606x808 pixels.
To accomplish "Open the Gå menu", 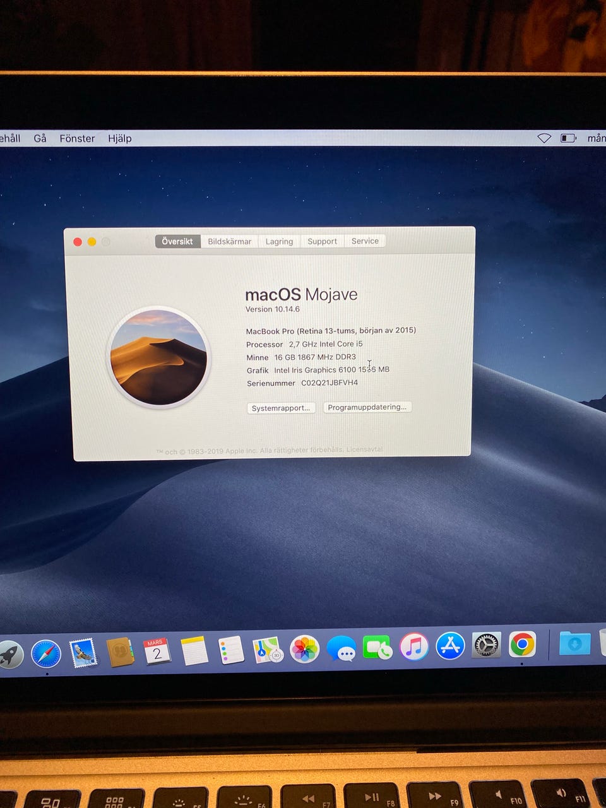I will coord(40,138).
